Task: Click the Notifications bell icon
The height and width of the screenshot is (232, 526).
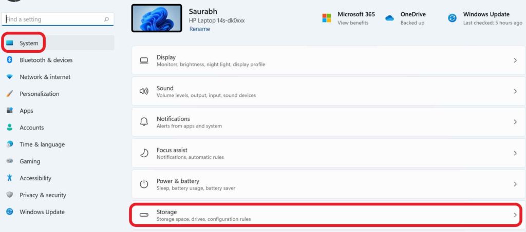Action: (144, 122)
